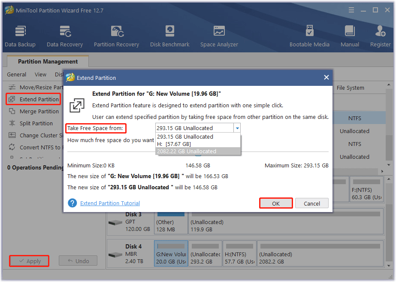Pick 2082.22 GB Unallocated from the list
This screenshot has height=282, width=396.
click(198, 152)
